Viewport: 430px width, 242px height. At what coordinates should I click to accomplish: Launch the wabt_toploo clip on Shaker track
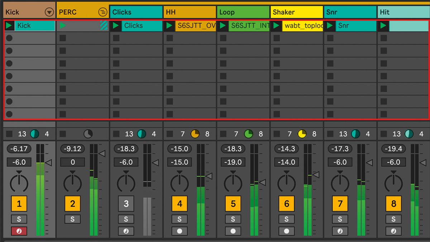276,25
